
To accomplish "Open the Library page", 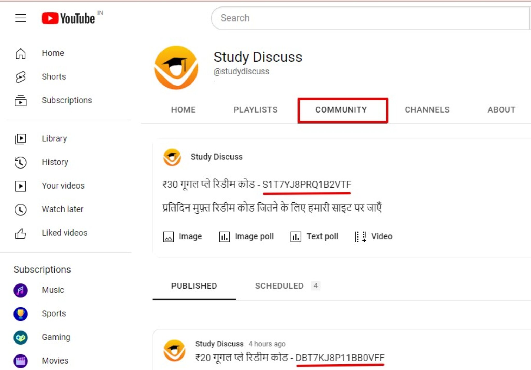I will tap(54, 139).
